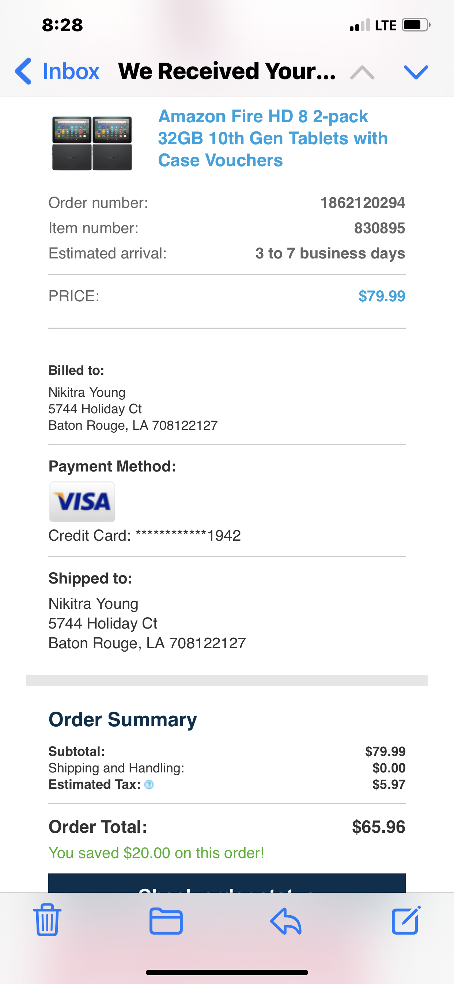
Task: Tap the Fire HD tablets product thumbnail
Action: (92, 143)
